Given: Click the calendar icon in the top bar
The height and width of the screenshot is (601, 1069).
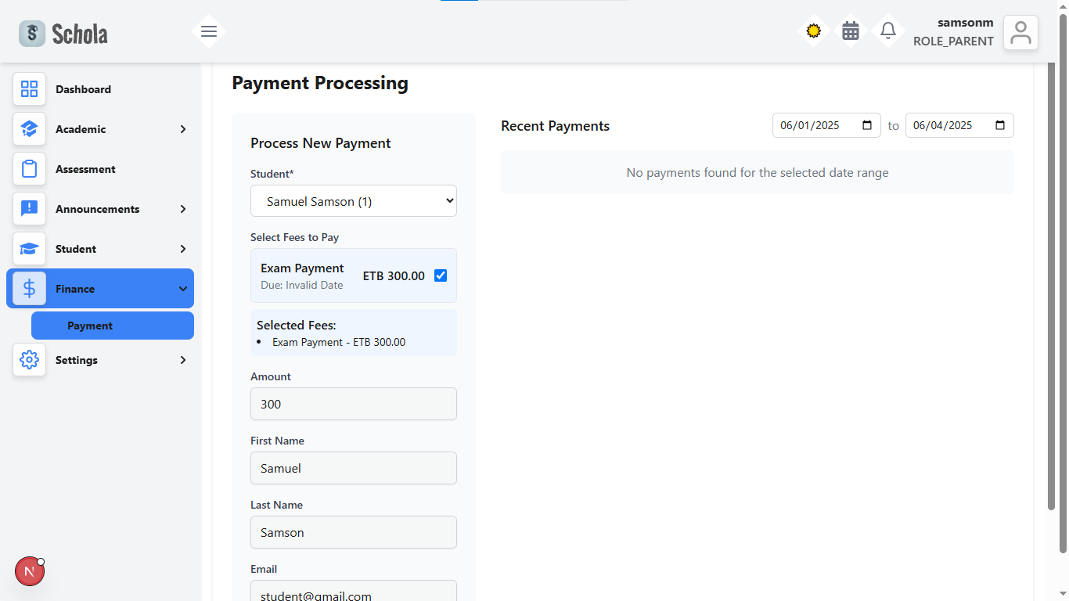Looking at the screenshot, I should click(851, 31).
